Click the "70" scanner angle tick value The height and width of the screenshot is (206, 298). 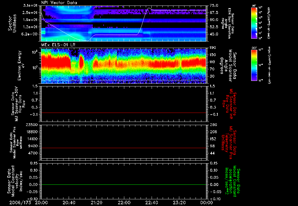(212, 69)
